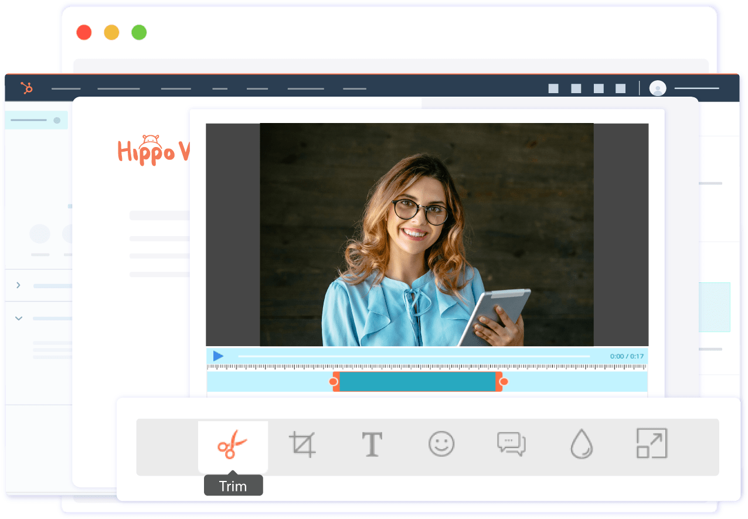
Task: Open the sidebar item with chevron arrow
Action: tap(18, 285)
